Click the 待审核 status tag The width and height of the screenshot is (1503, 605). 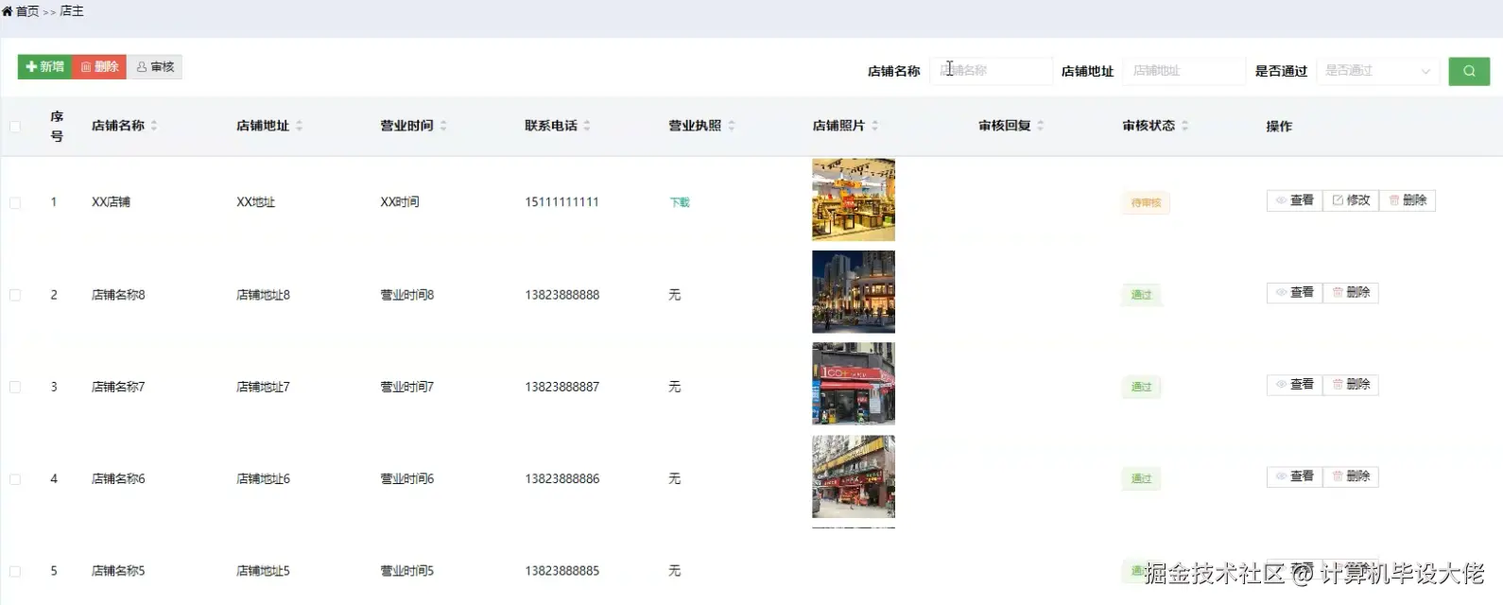coord(1146,203)
